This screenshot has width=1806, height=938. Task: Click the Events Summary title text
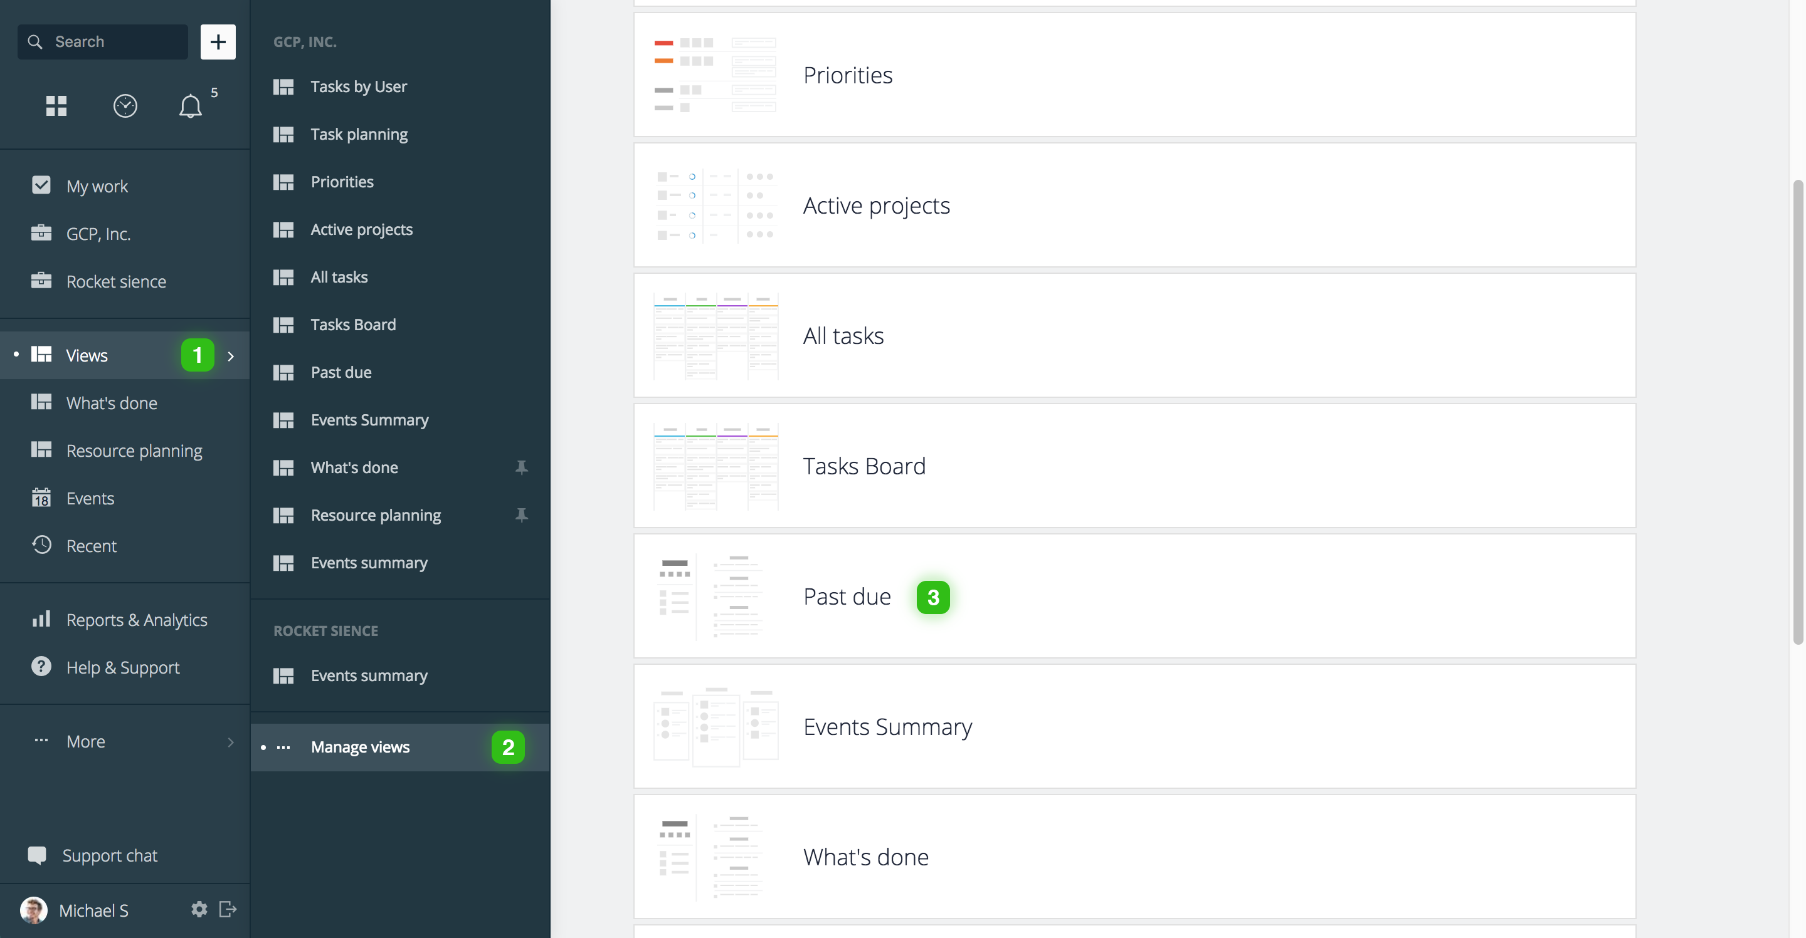point(887,727)
